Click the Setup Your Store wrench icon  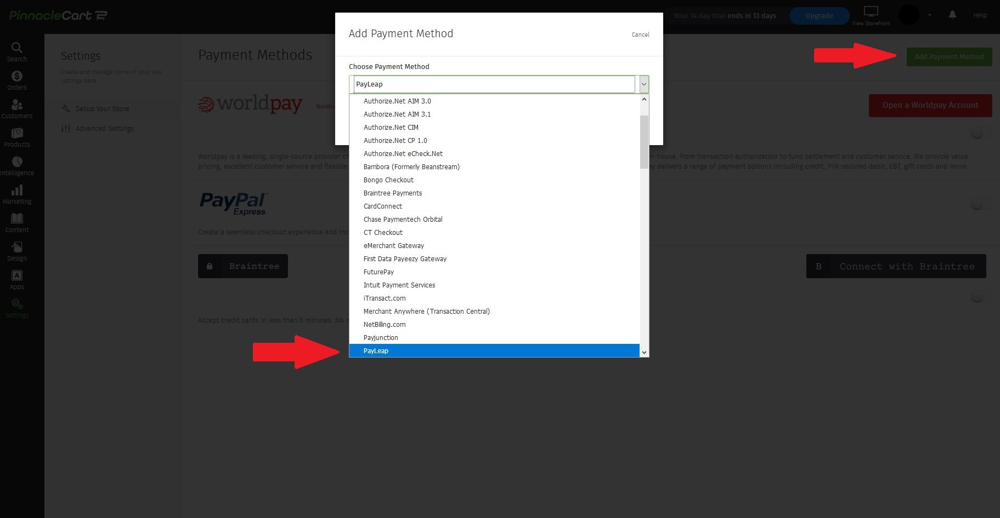pos(66,108)
